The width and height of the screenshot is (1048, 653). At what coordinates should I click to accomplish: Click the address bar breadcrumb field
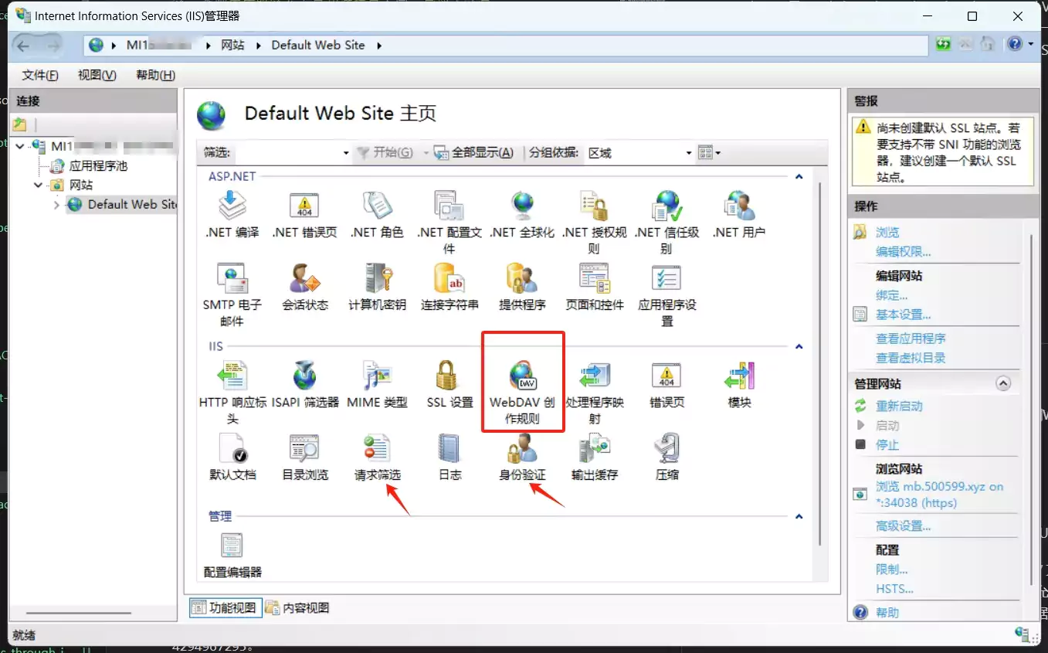click(x=506, y=46)
